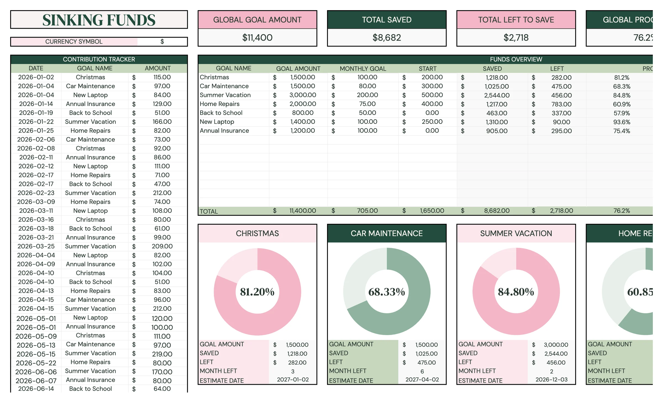This screenshot has width=663, height=414.
Task: Select the date cell 2026-02-23
Action: tap(36, 193)
